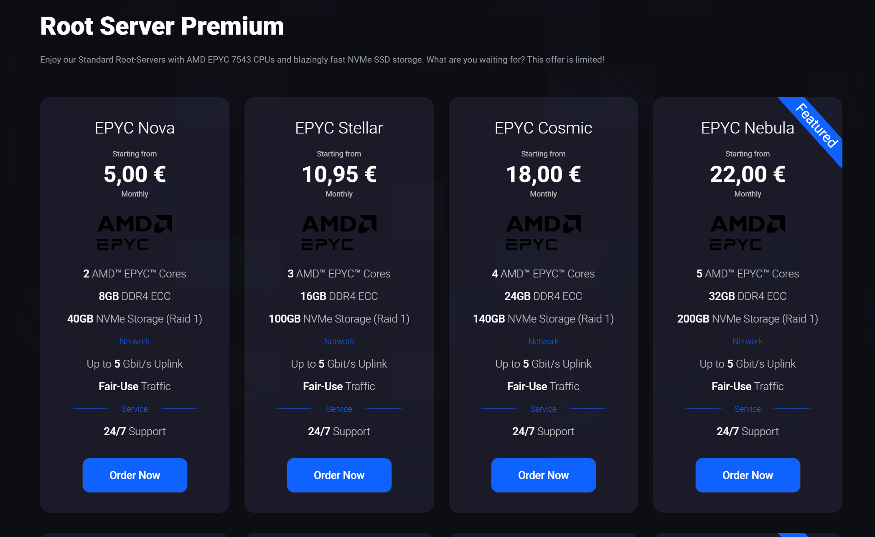This screenshot has height=537, width=875.
Task: Click the EPYC Nebula plan heading
Action: click(x=747, y=128)
